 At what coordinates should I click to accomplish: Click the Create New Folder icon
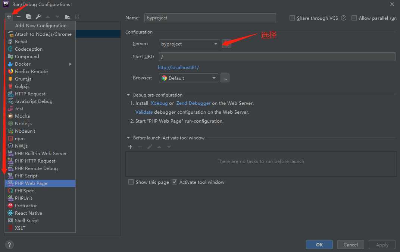click(67, 17)
